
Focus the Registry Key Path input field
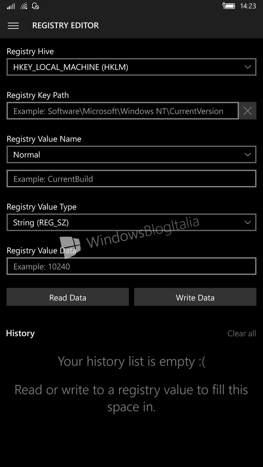tap(122, 111)
